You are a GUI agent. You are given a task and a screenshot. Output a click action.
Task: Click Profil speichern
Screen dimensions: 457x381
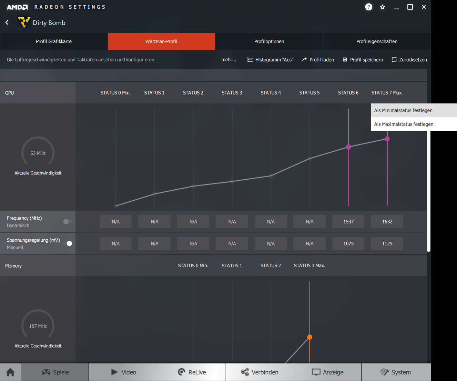pyautogui.click(x=363, y=60)
